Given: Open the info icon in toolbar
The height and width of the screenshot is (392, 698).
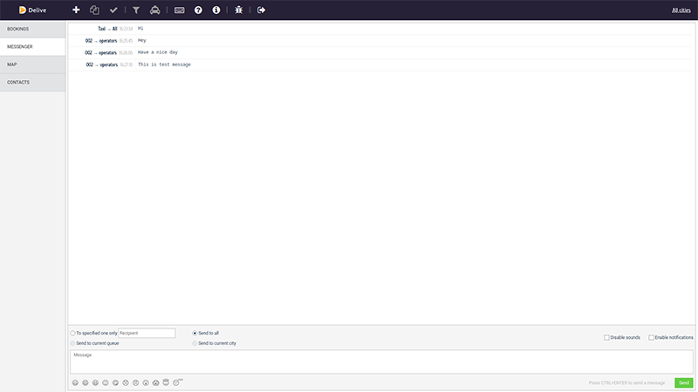Looking at the screenshot, I should tap(216, 10).
